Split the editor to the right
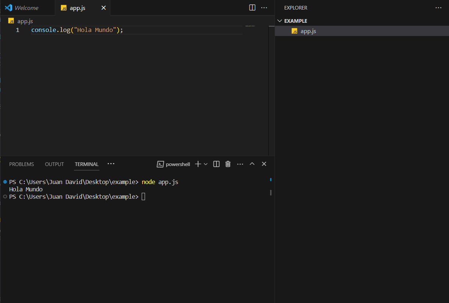This screenshot has width=449, height=303. [x=252, y=7]
